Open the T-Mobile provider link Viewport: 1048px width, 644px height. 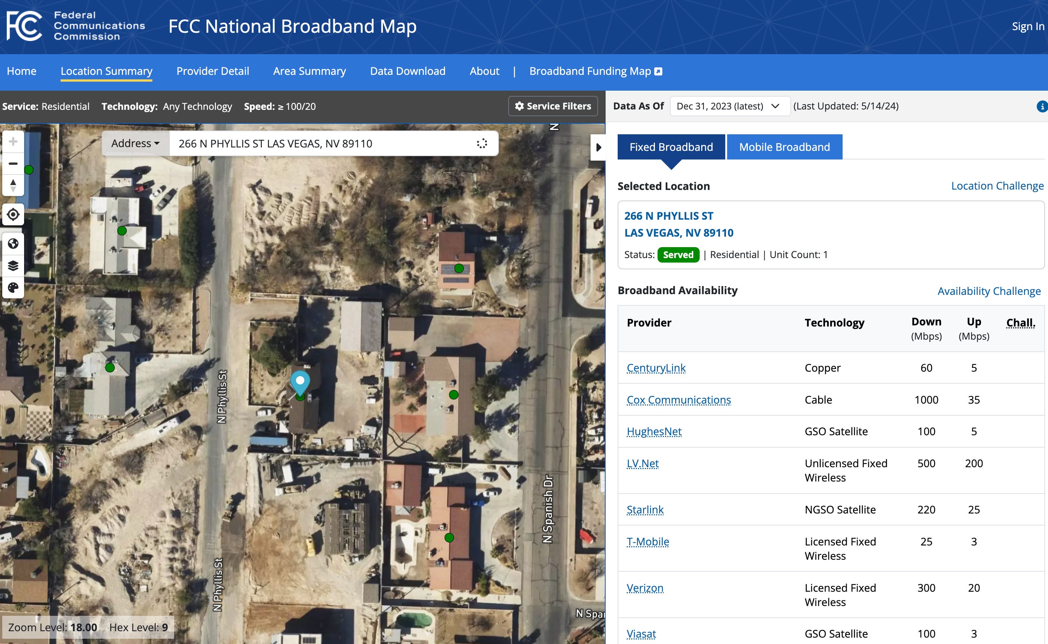(647, 542)
